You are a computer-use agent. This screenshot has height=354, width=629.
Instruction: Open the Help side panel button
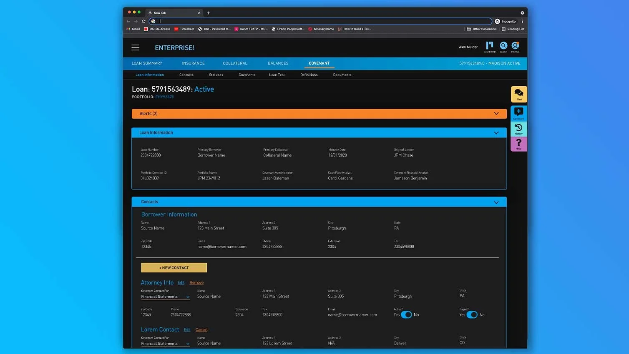tap(519, 144)
